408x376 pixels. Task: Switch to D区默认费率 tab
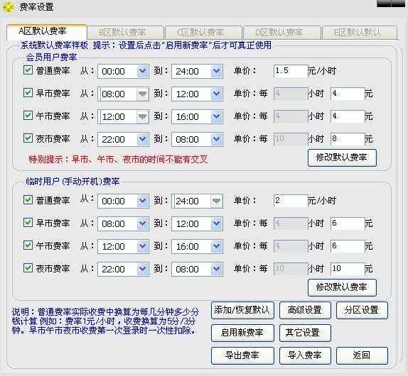coord(281,33)
